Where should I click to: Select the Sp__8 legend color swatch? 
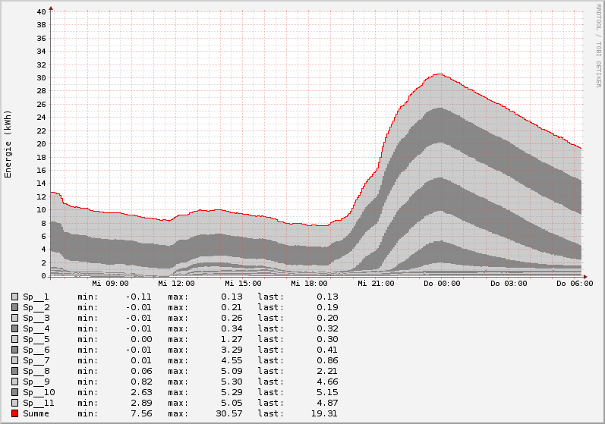click(14, 371)
